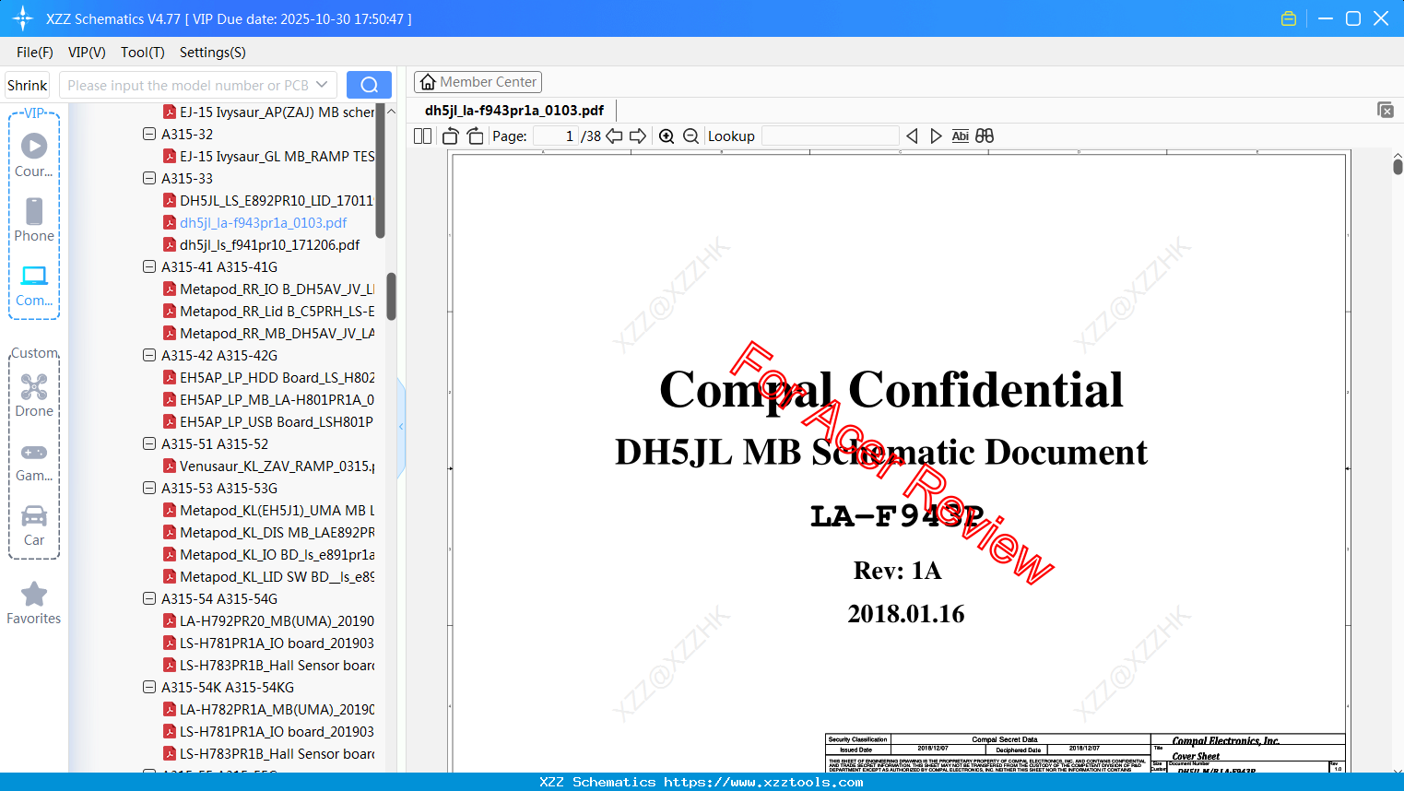1404x791 pixels.
Task: Open DH5JL_LS_E892PR10_LID file
Action: [x=268, y=200]
